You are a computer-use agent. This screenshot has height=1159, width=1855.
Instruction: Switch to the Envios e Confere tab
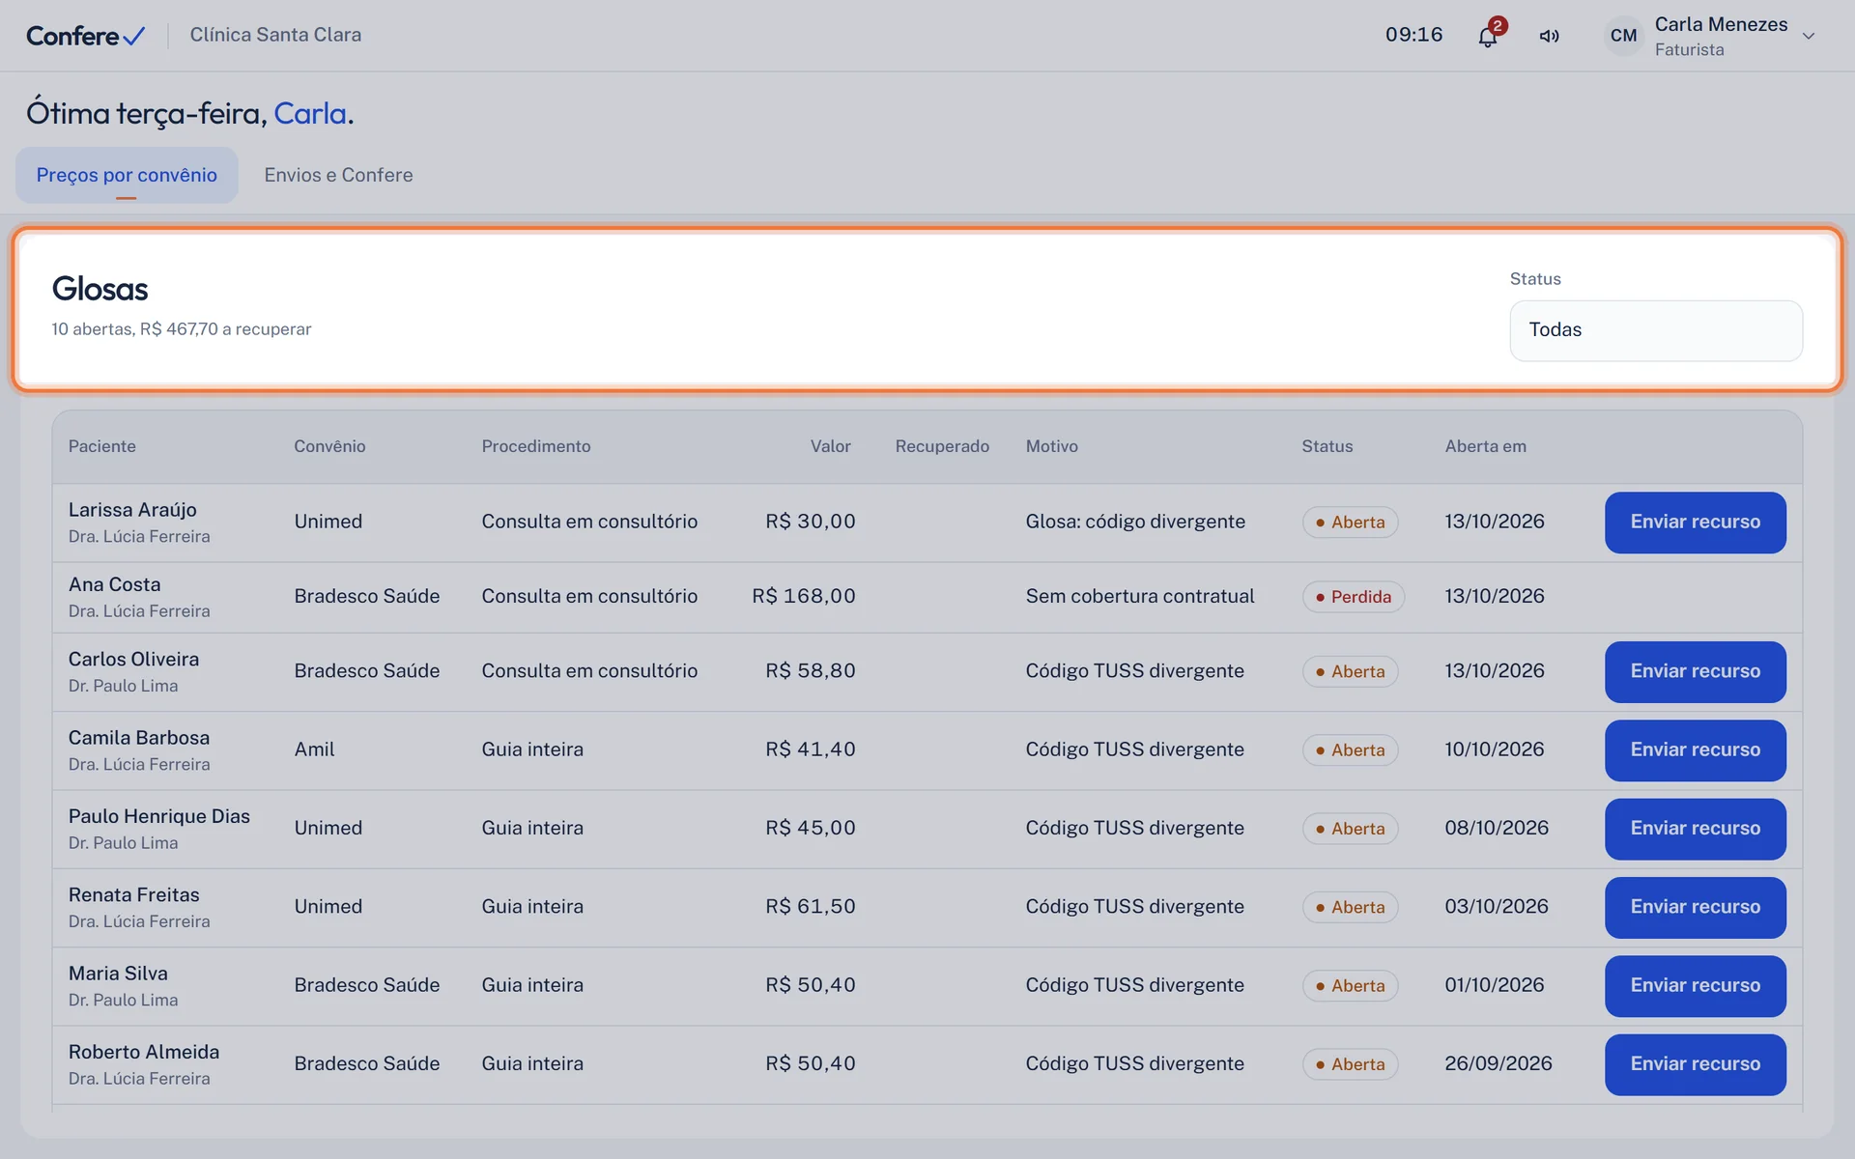point(338,175)
